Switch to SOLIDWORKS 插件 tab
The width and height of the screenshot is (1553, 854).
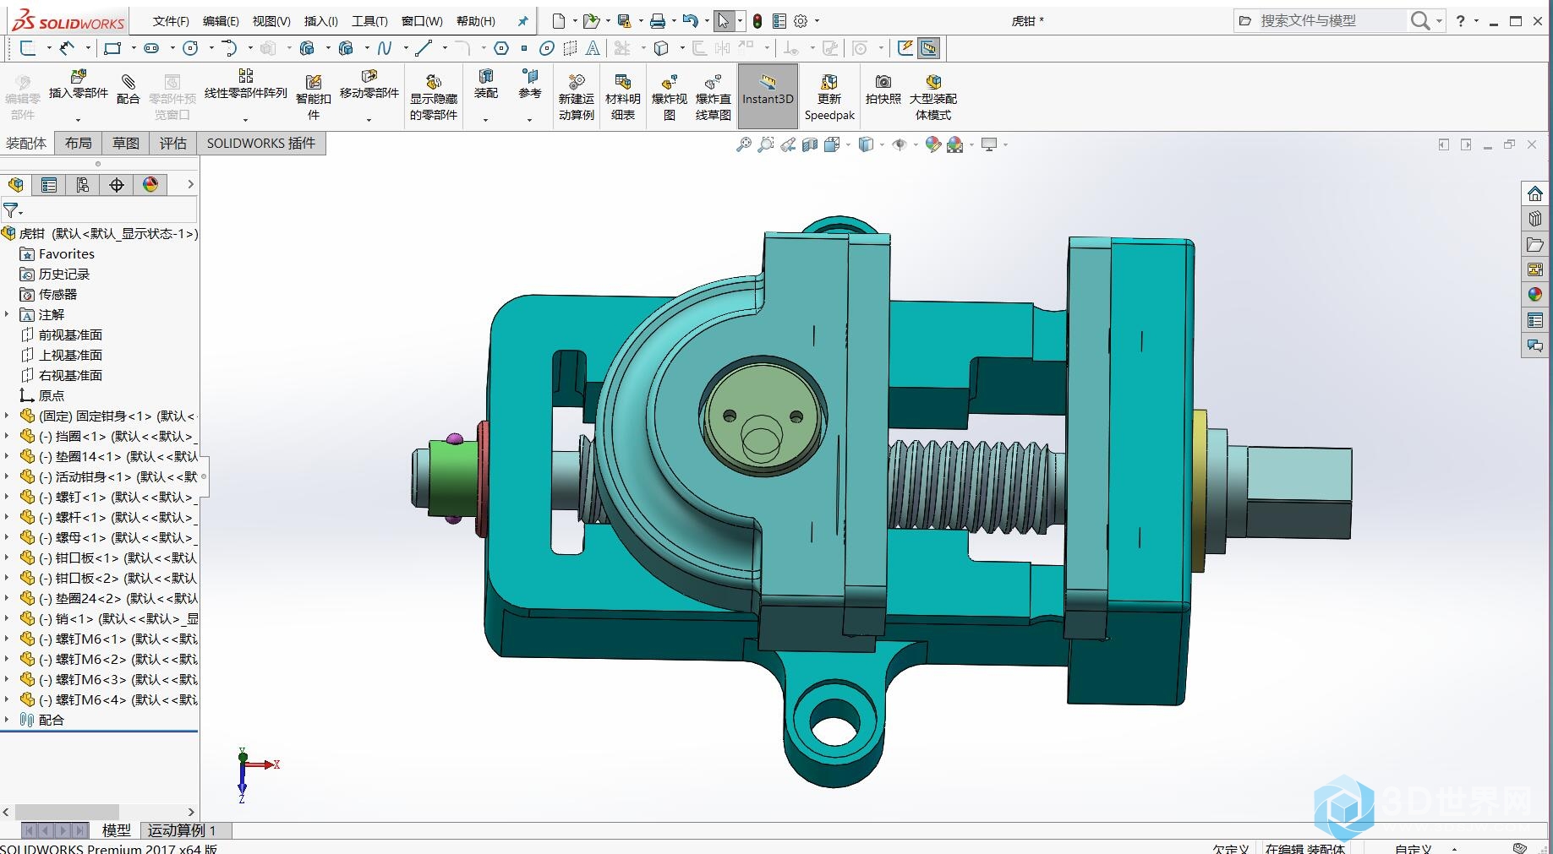tap(261, 144)
